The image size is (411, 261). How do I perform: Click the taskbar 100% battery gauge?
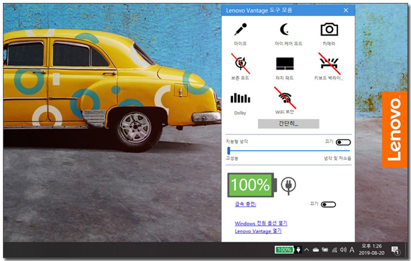pyautogui.click(x=284, y=250)
